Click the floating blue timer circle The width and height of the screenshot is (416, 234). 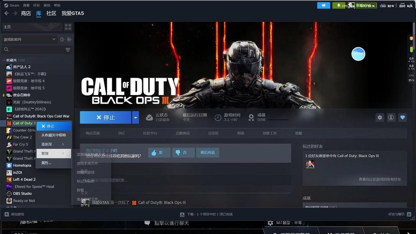tap(358, 54)
